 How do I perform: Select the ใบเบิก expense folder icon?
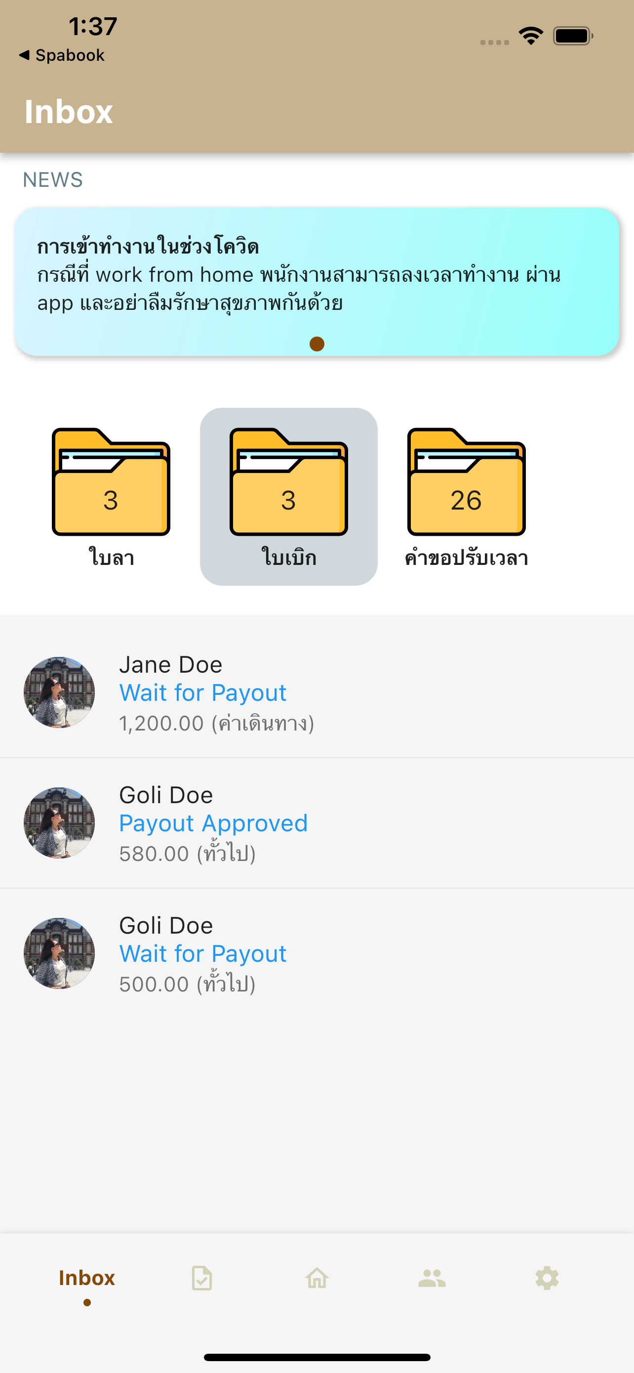click(288, 482)
